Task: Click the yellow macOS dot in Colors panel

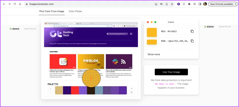Action: (151, 22)
